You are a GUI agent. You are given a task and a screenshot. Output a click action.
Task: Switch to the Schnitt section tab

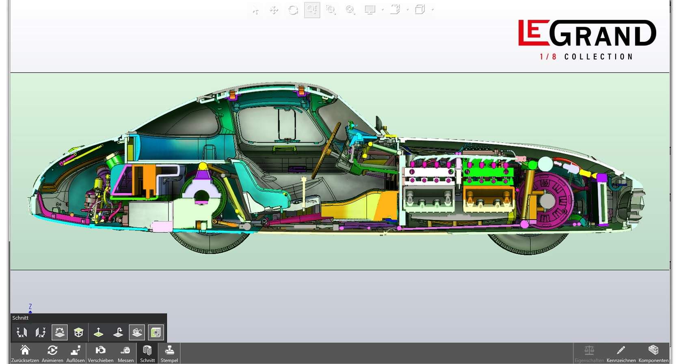click(x=147, y=353)
